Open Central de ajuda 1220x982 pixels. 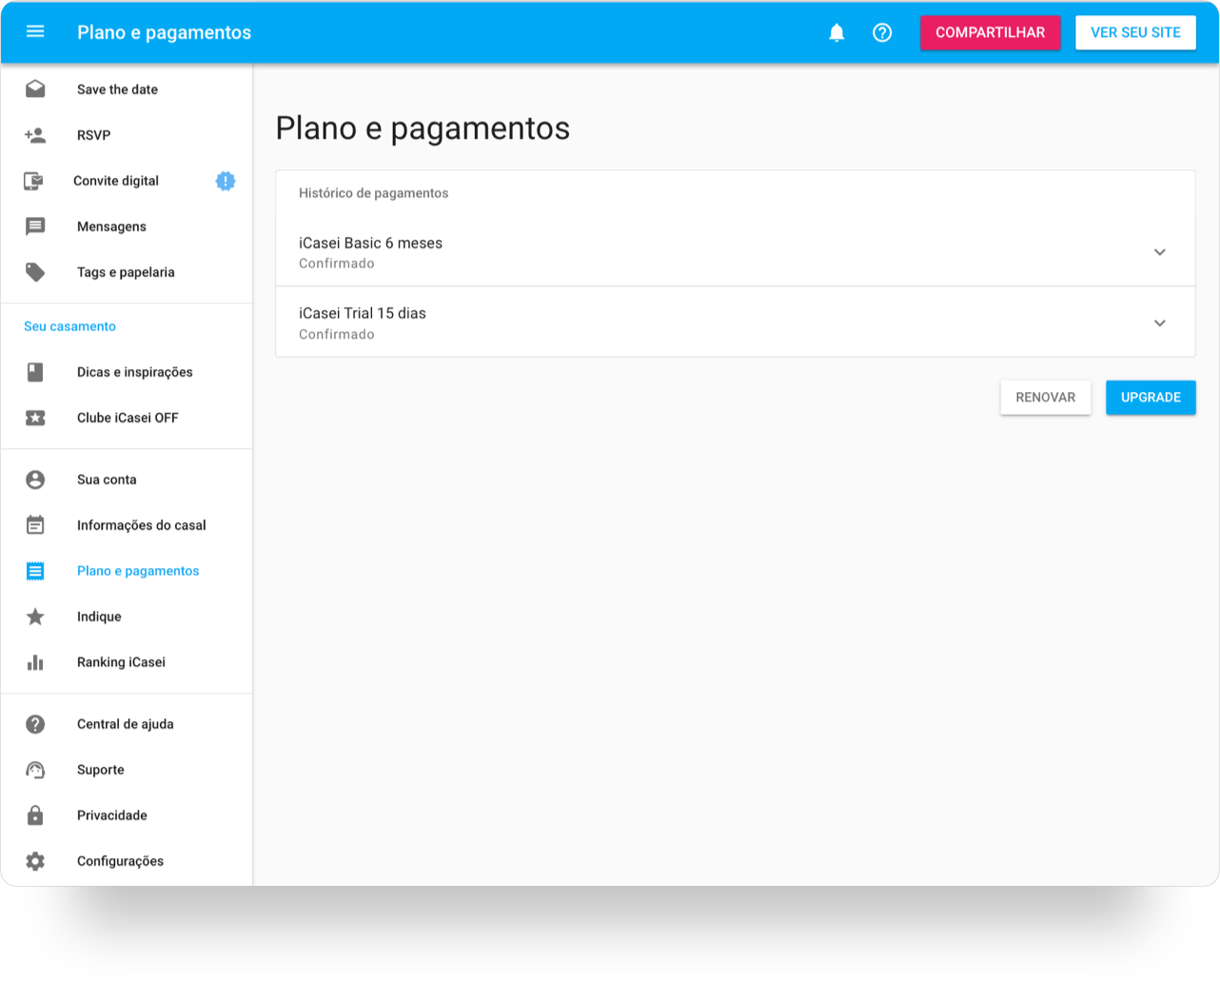127,724
